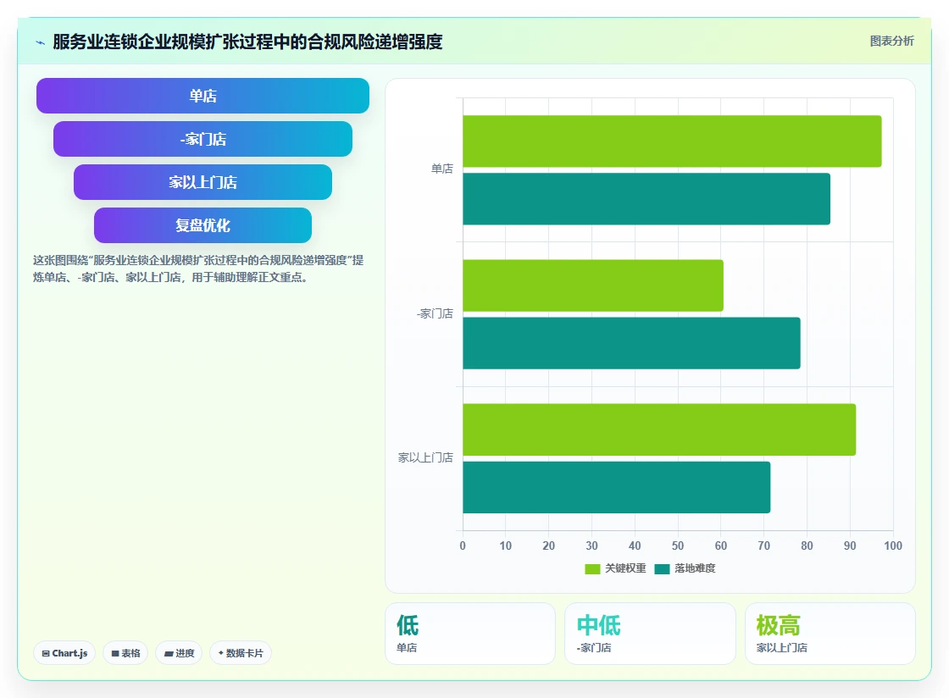Screen dimensions: 949x698
Task: Click the teal 家以上门店 bar
Action: 616,488
